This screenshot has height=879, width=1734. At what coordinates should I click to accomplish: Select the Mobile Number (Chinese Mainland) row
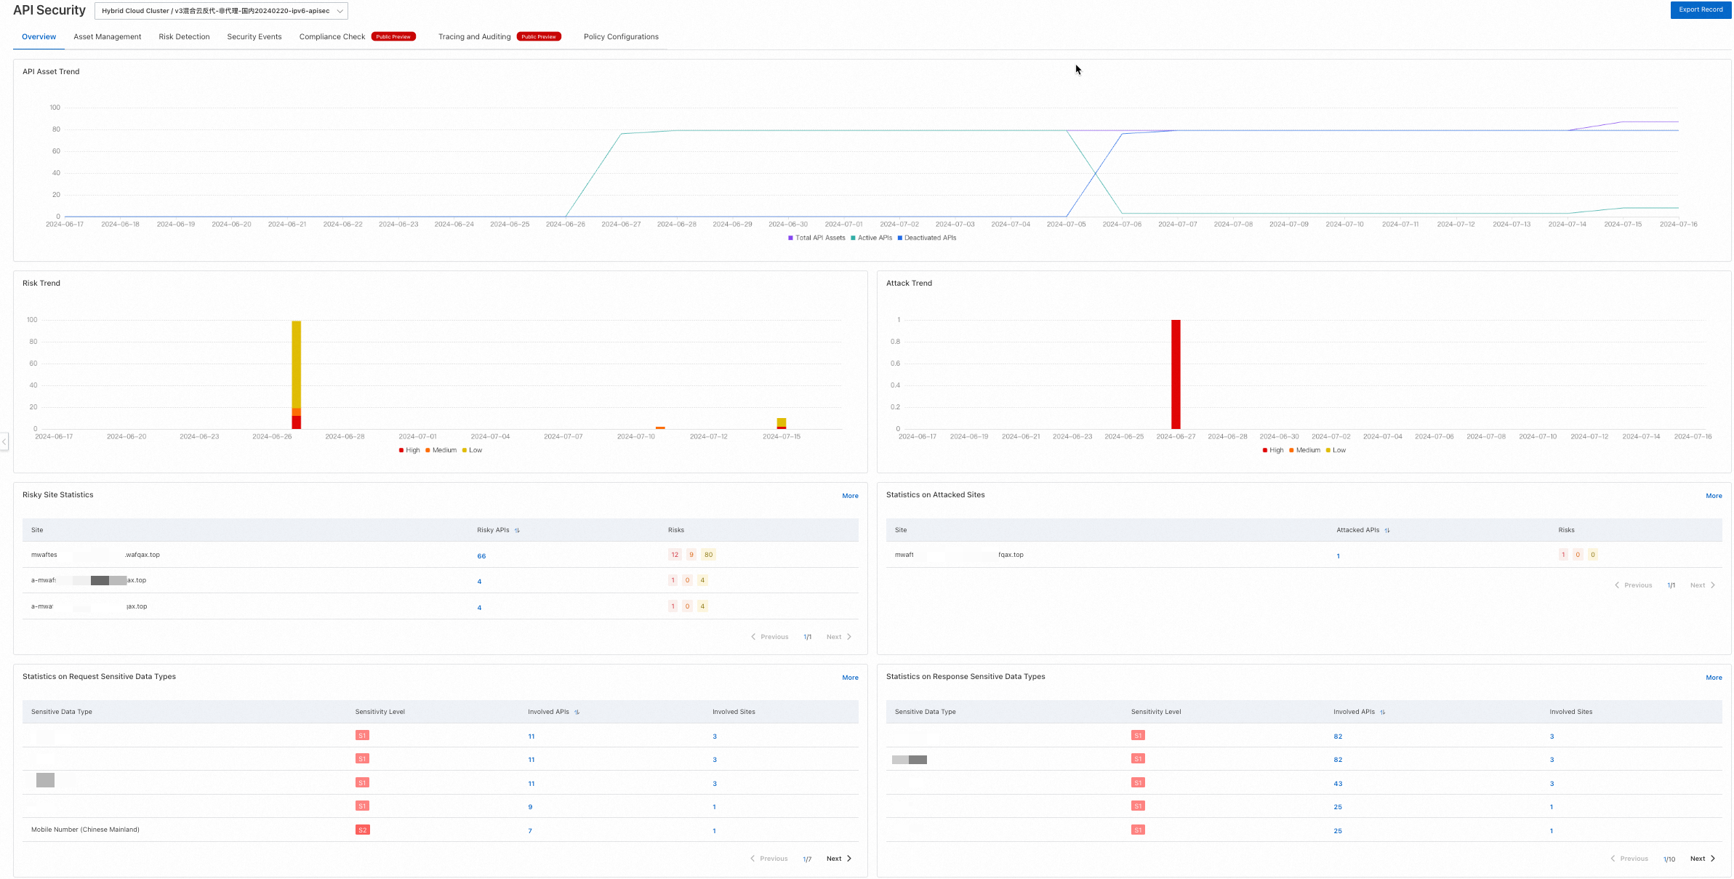440,830
